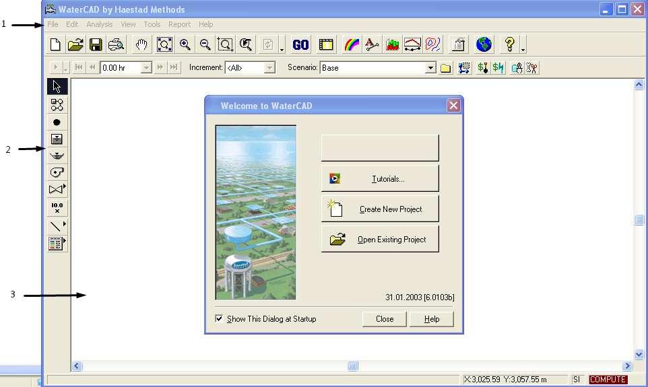Image resolution: width=648 pixels, height=387 pixels.
Task: Open the Contour map icon
Action: coord(432,44)
